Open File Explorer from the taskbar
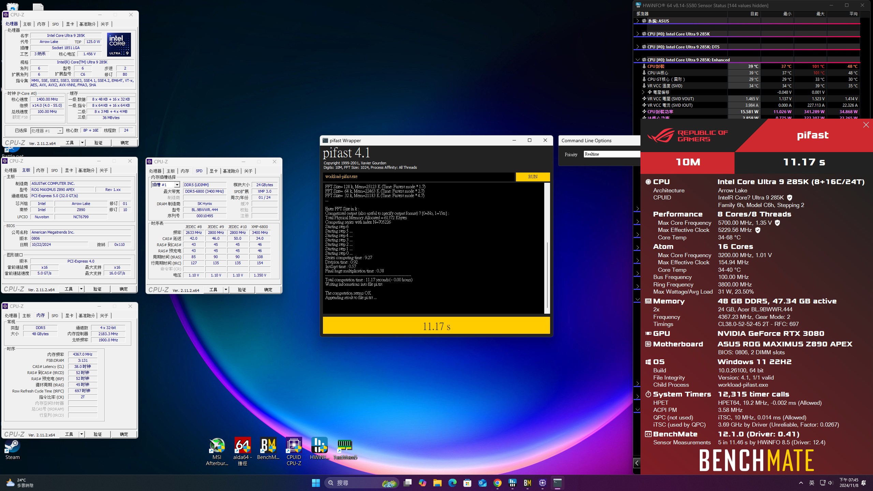873x491 pixels. coord(438,483)
